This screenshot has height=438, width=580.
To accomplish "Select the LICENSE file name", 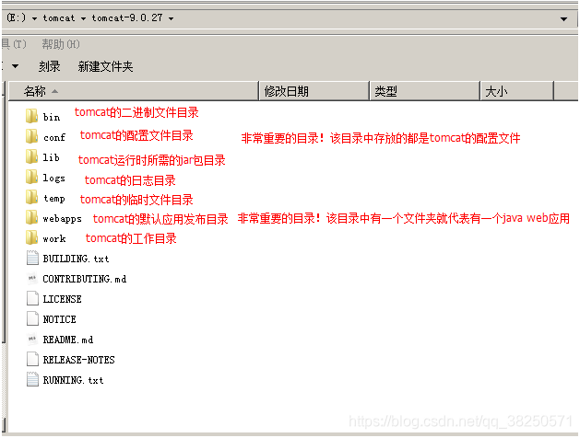I will 62,299.
